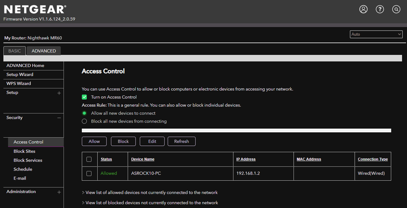The width and height of the screenshot is (407, 208).
Task: Switch to the ADVANCED tab
Action: click(44, 51)
